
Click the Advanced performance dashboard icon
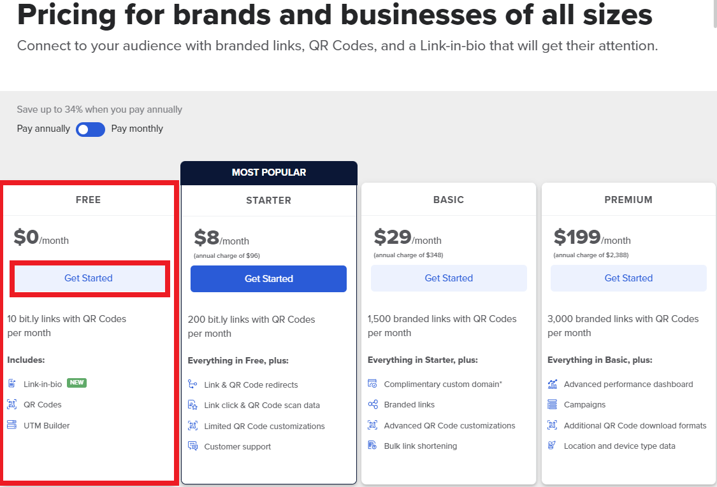553,385
